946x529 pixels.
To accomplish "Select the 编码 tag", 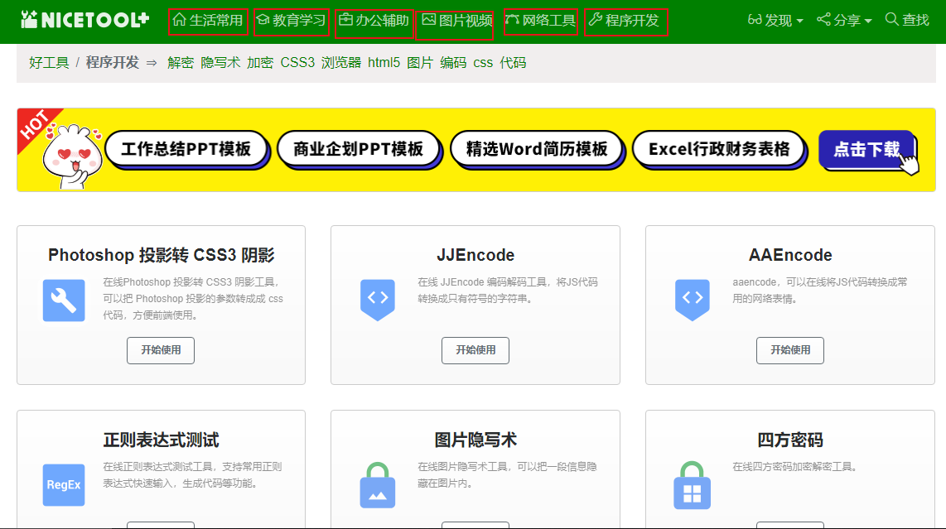I will [x=453, y=63].
